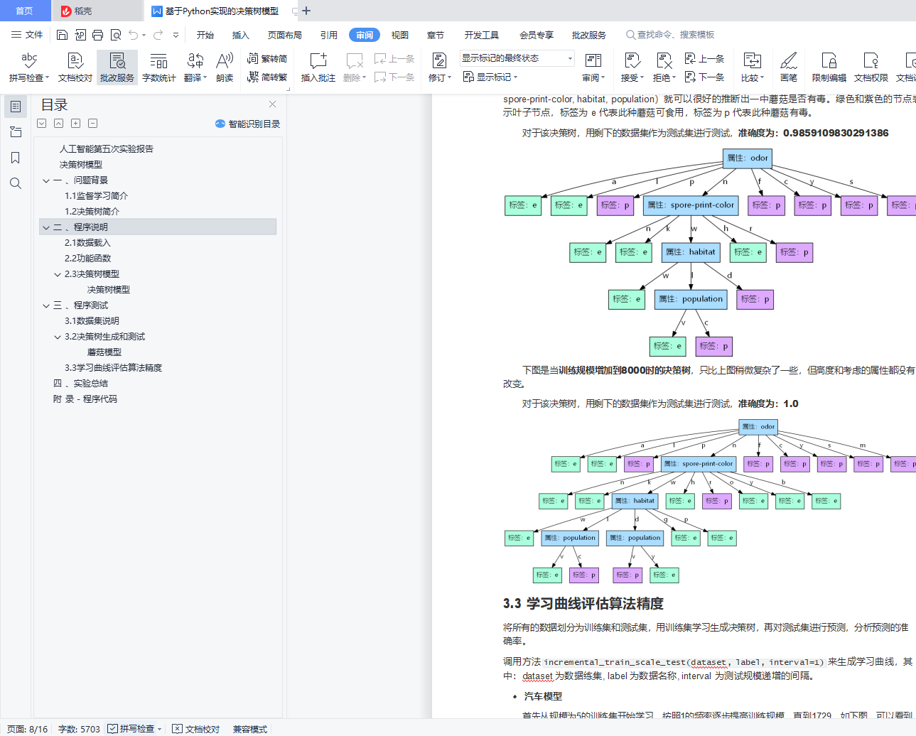
Task: Close the 目录 navigation pane
Action: (272, 104)
